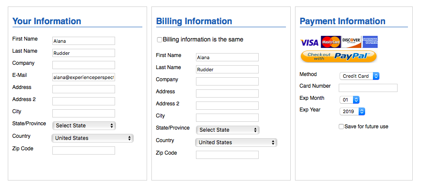Open State/Province dropdown in Your Information
The image size is (430, 187).
click(84, 126)
